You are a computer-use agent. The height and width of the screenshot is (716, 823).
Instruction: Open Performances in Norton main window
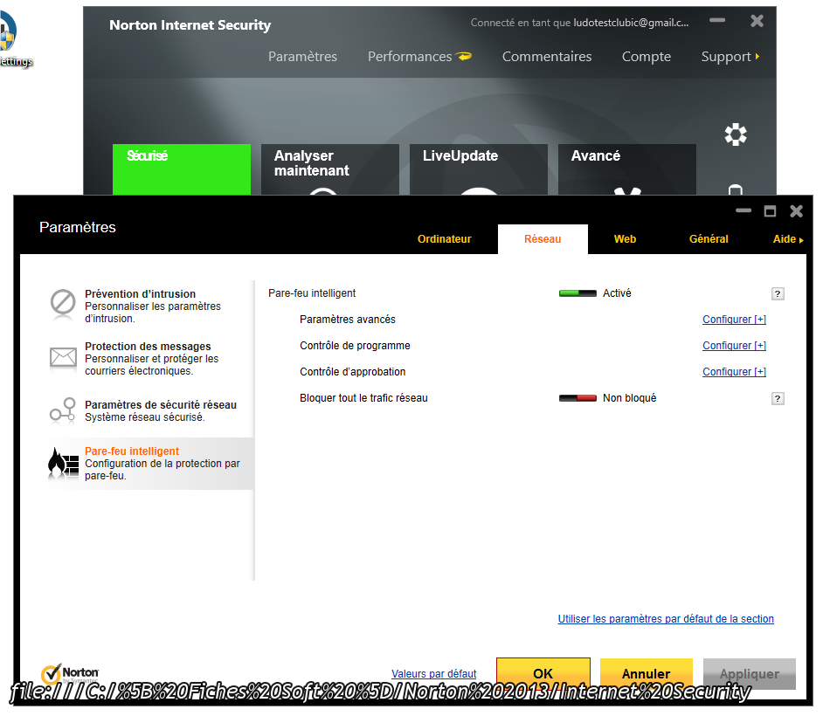[x=410, y=57]
